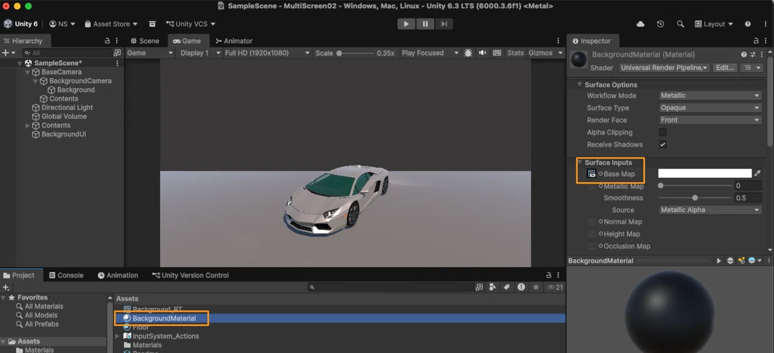Open the Source Metallic Alpha dropdown
Image resolution: width=774 pixels, height=353 pixels.
pyautogui.click(x=710, y=210)
